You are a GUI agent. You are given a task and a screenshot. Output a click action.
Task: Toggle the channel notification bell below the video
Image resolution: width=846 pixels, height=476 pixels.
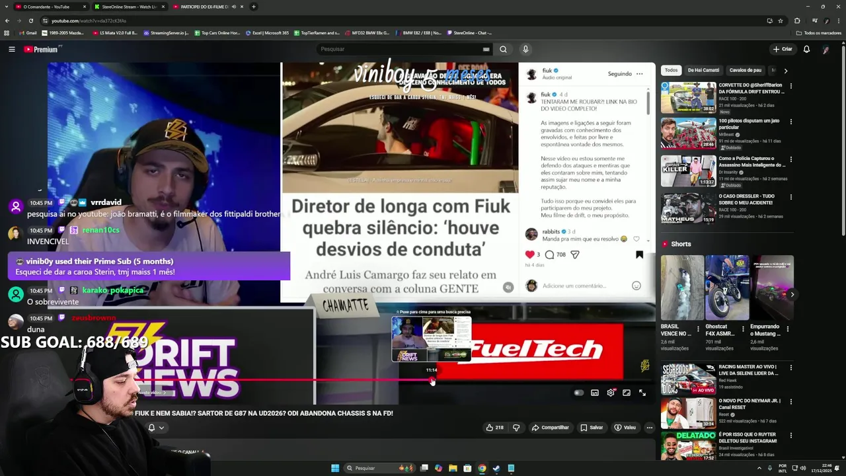tap(151, 428)
